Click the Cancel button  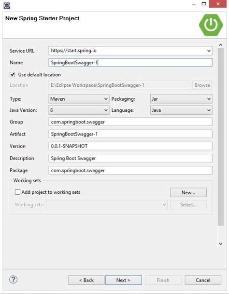tap(203, 280)
